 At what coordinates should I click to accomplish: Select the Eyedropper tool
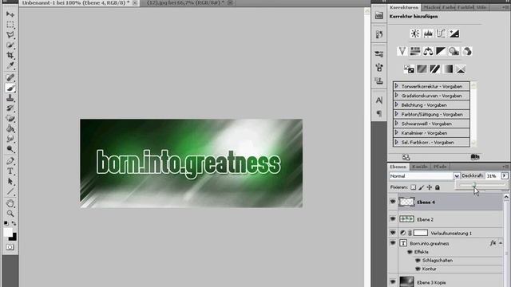[x=10, y=65]
